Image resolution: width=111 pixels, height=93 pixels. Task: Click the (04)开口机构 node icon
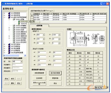[9, 44]
